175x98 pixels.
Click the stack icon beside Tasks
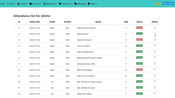pos(89,4)
